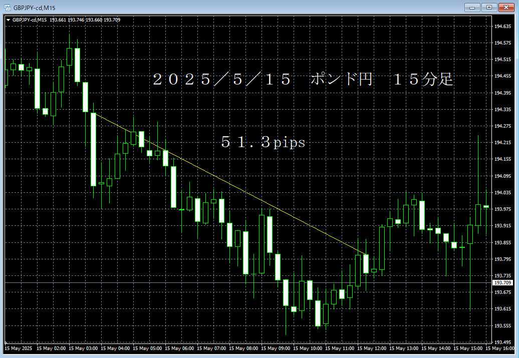
Task: Click time label 15 May 09:00
Action: [x=276, y=348]
